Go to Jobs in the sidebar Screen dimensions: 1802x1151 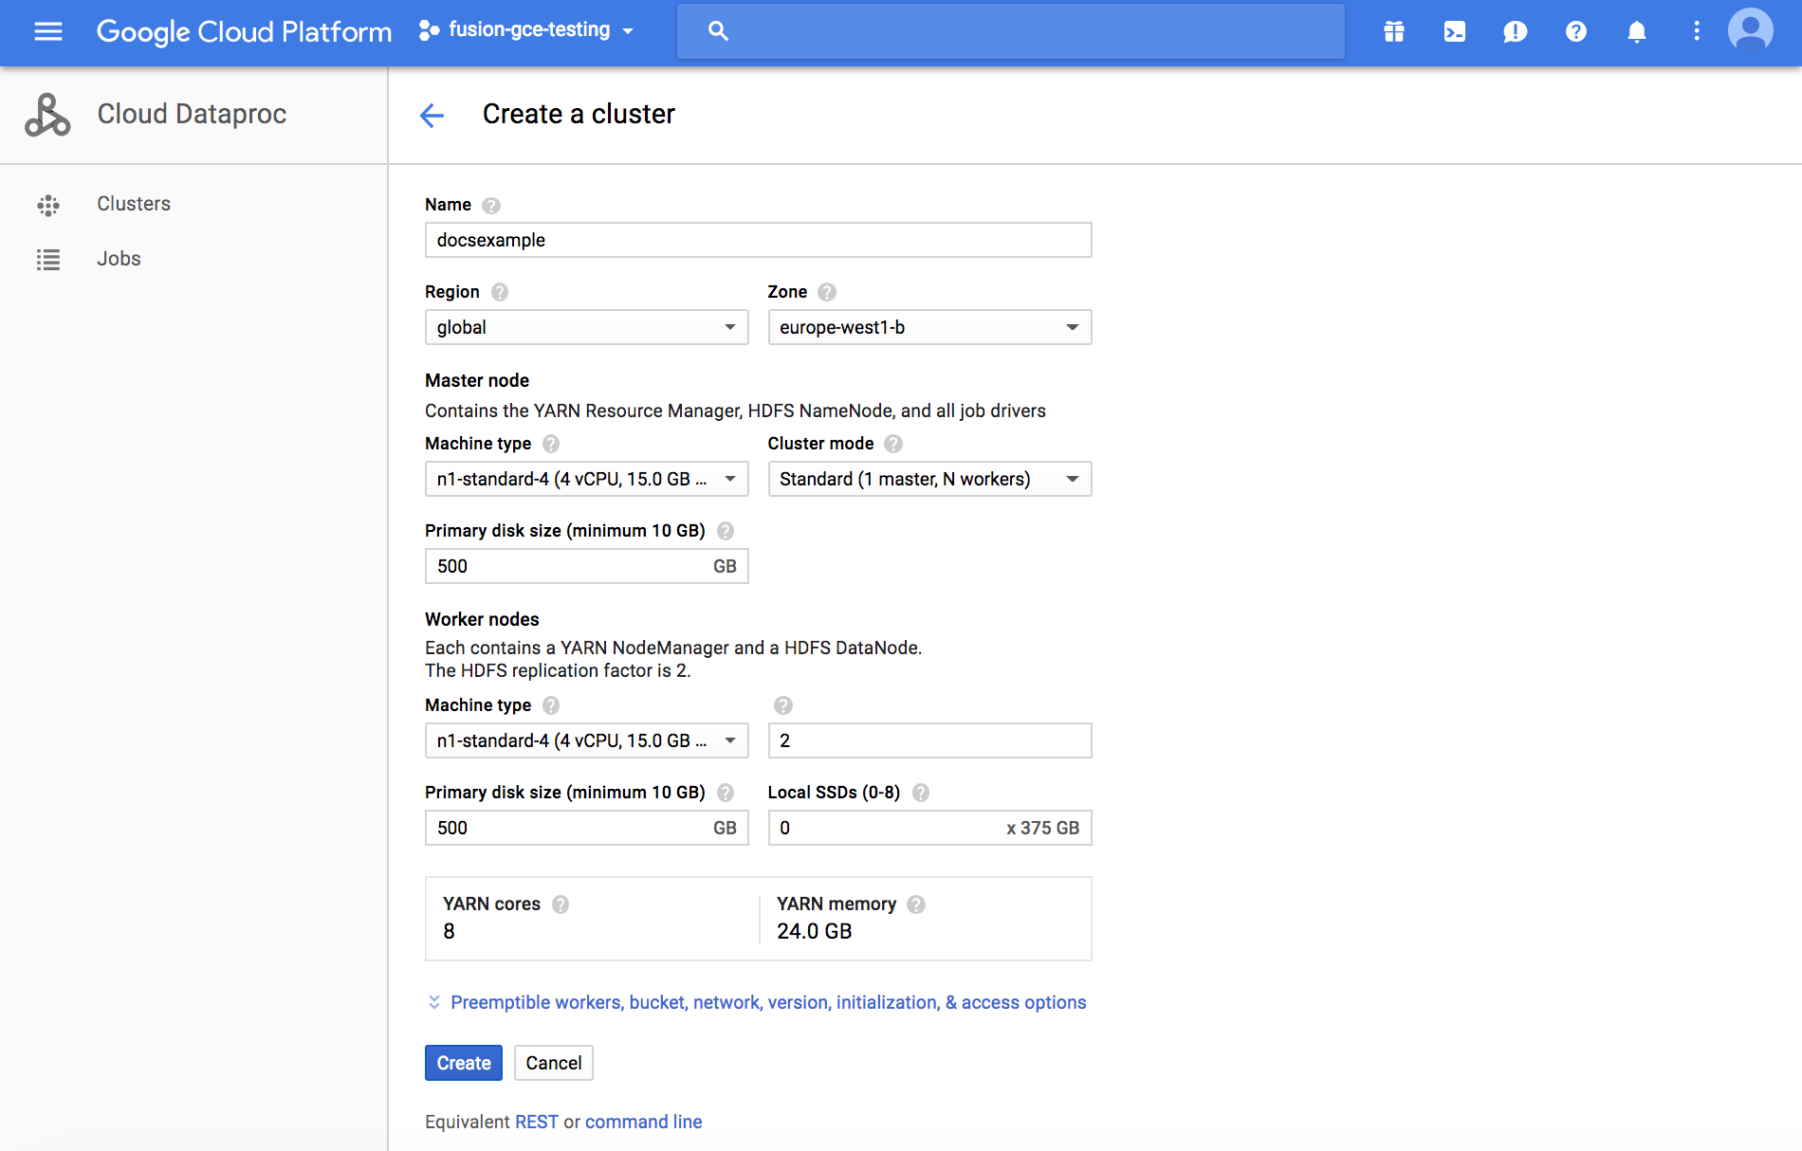point(119,259)
